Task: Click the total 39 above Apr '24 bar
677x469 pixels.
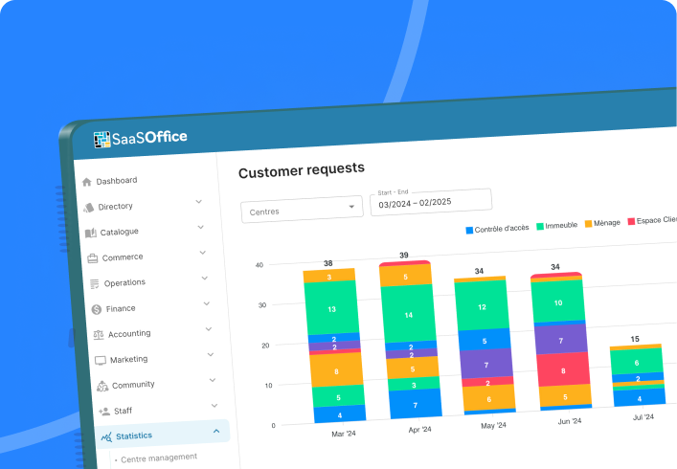Action: click(404, 255)
